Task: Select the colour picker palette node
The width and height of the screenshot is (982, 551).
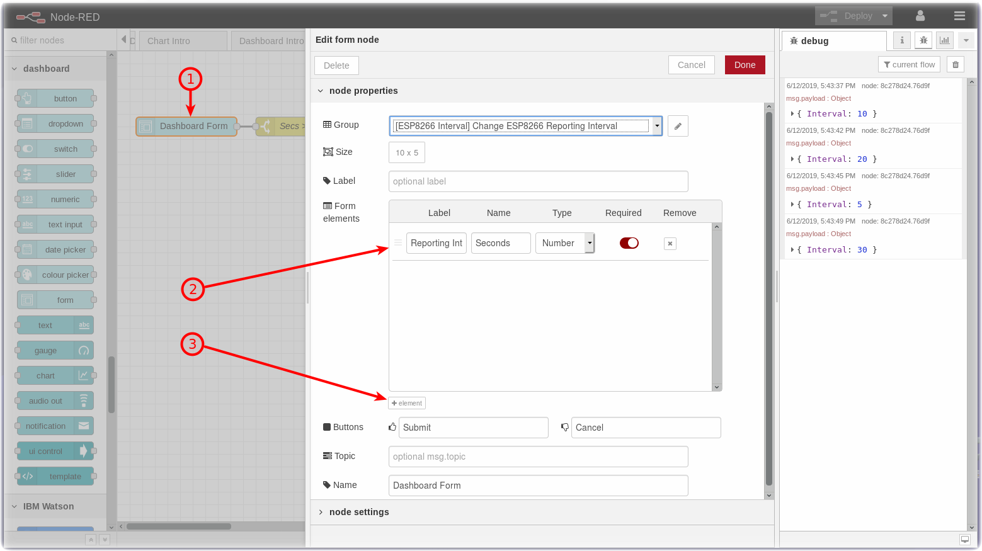Action: (55, 275)
